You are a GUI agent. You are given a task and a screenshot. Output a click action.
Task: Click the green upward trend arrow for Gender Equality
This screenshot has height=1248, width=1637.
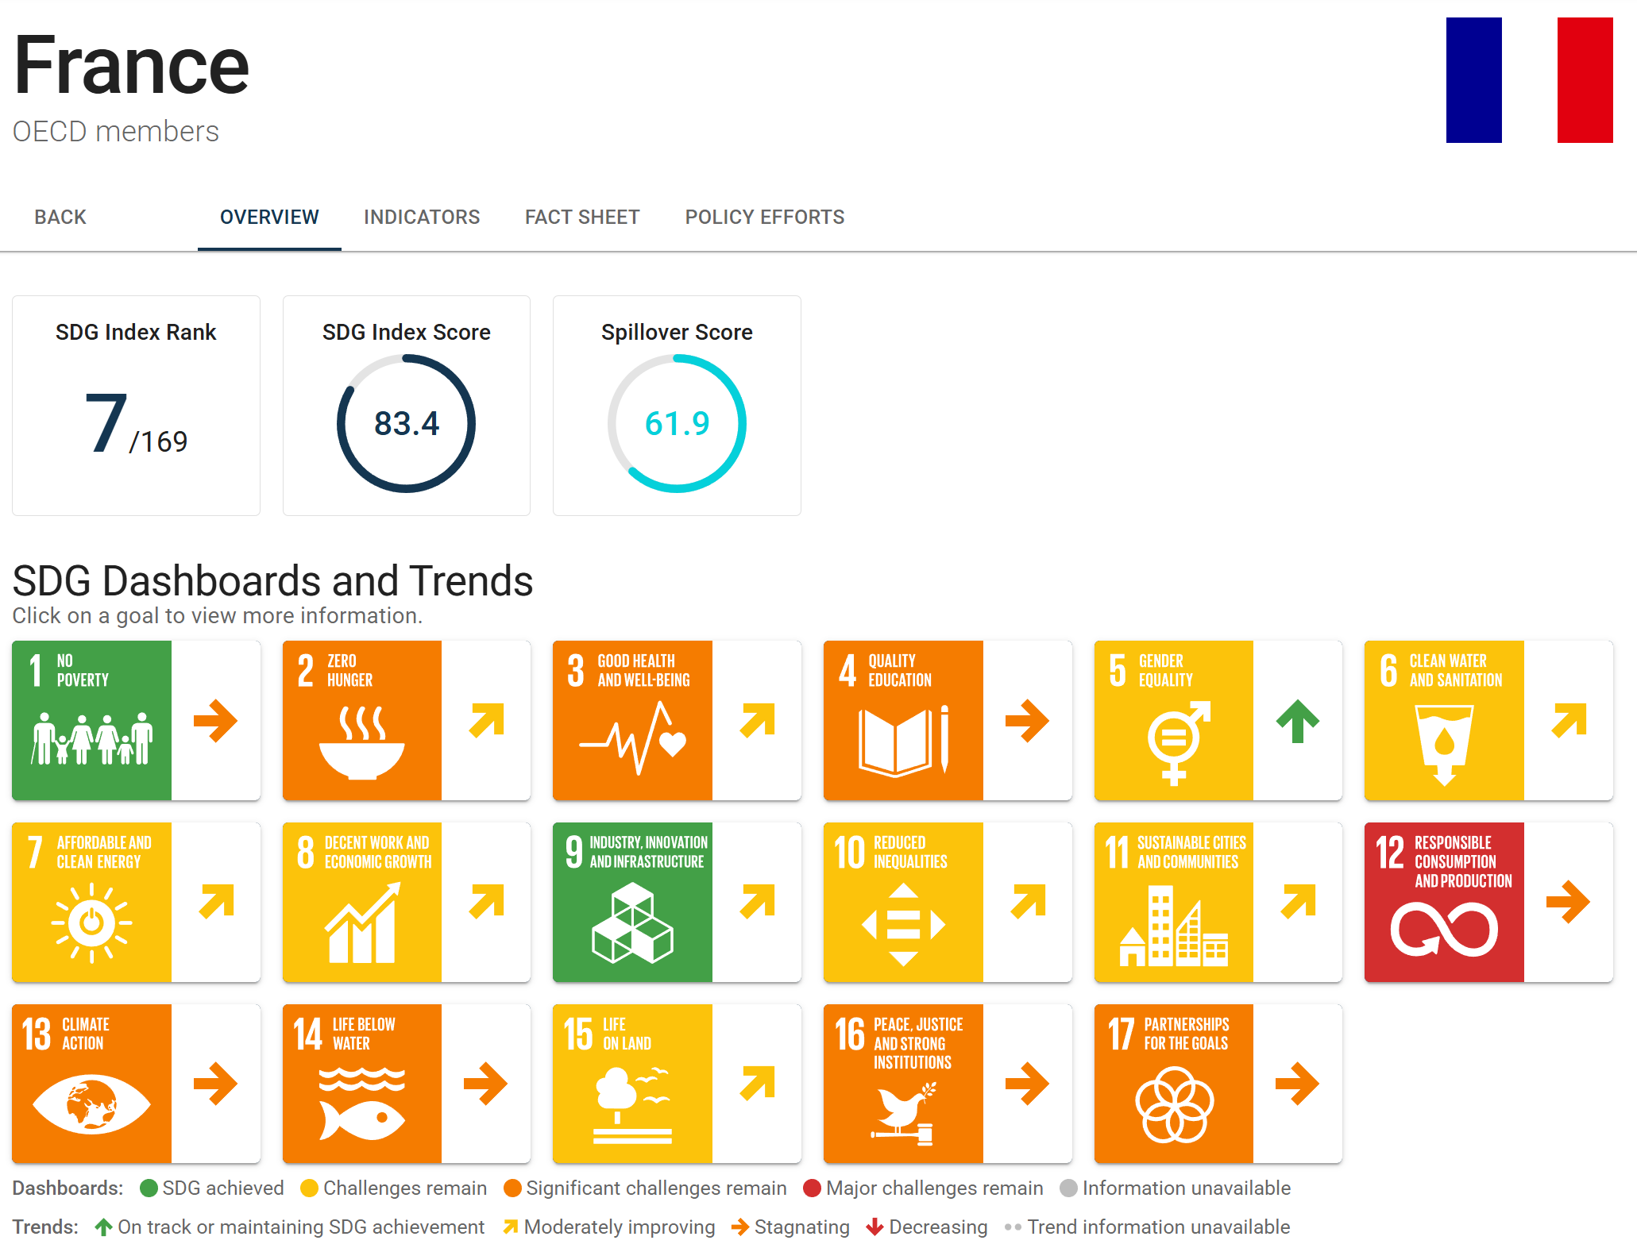point(1298,721)
